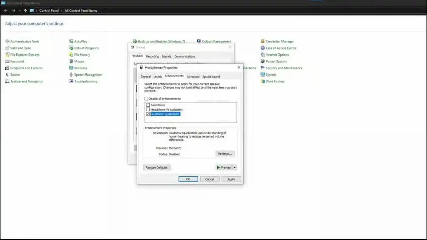The width and height of the screenshot is (427, 240).
Task: Open Ease of Access Centre icon
Action: 263,48
